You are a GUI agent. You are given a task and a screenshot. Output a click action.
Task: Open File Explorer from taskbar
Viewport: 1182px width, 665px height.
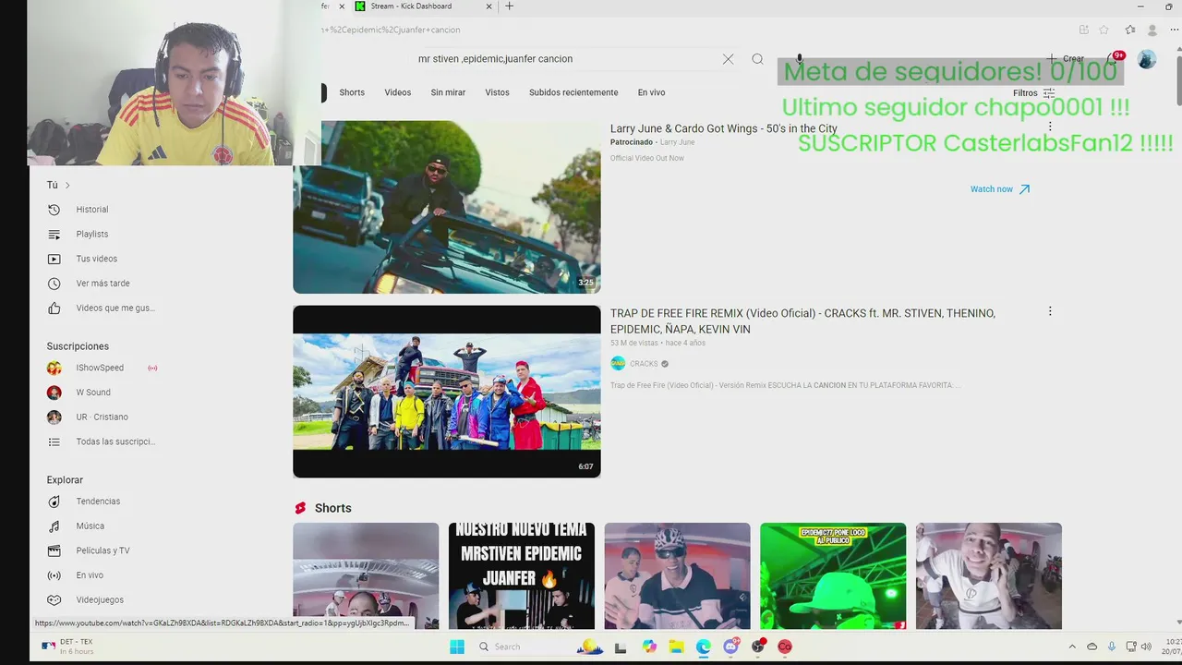click(x=676, y=647)
